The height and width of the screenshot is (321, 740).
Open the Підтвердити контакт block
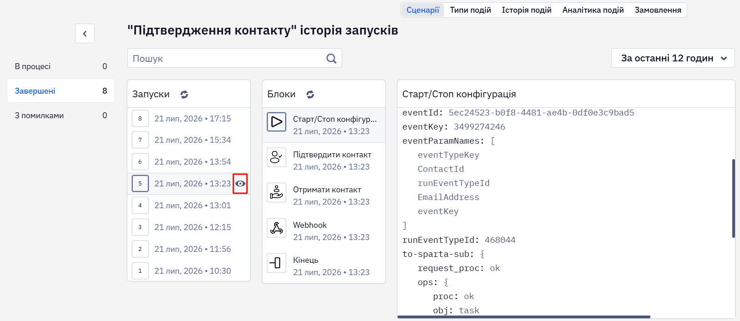click(x=324, y=160)
